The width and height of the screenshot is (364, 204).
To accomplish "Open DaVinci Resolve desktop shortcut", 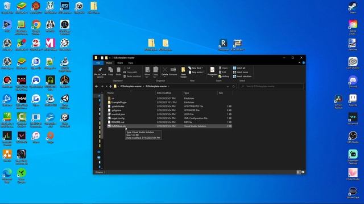I will tap(338, 101).
